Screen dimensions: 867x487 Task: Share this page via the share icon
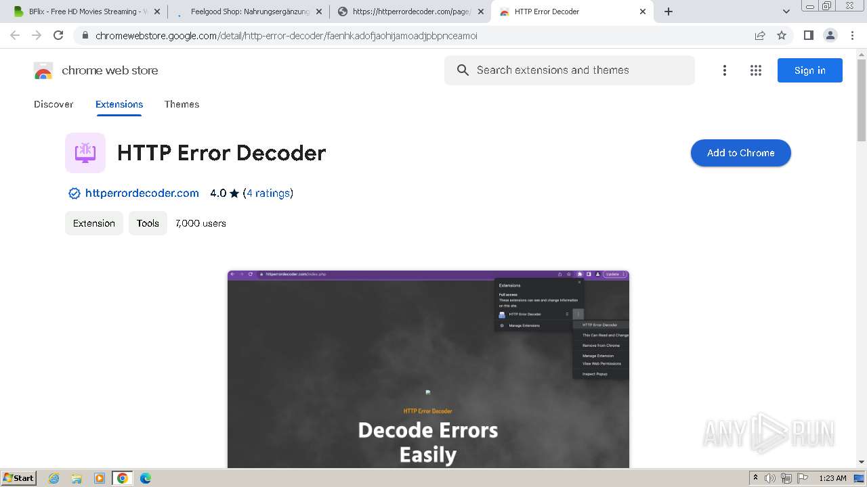[760, 35]
